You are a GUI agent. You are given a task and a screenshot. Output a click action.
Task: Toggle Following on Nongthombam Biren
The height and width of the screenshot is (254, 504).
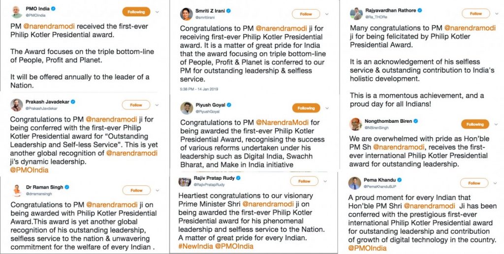tap(475, 124)
